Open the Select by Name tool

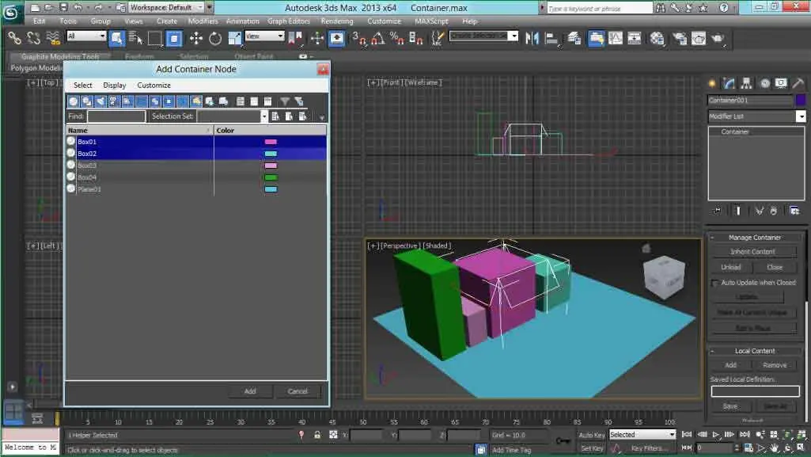tap(135, 38)
